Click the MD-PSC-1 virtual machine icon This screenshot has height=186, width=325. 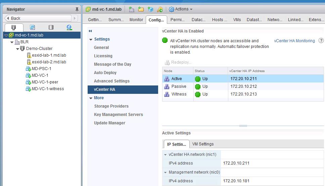(28, 69)
